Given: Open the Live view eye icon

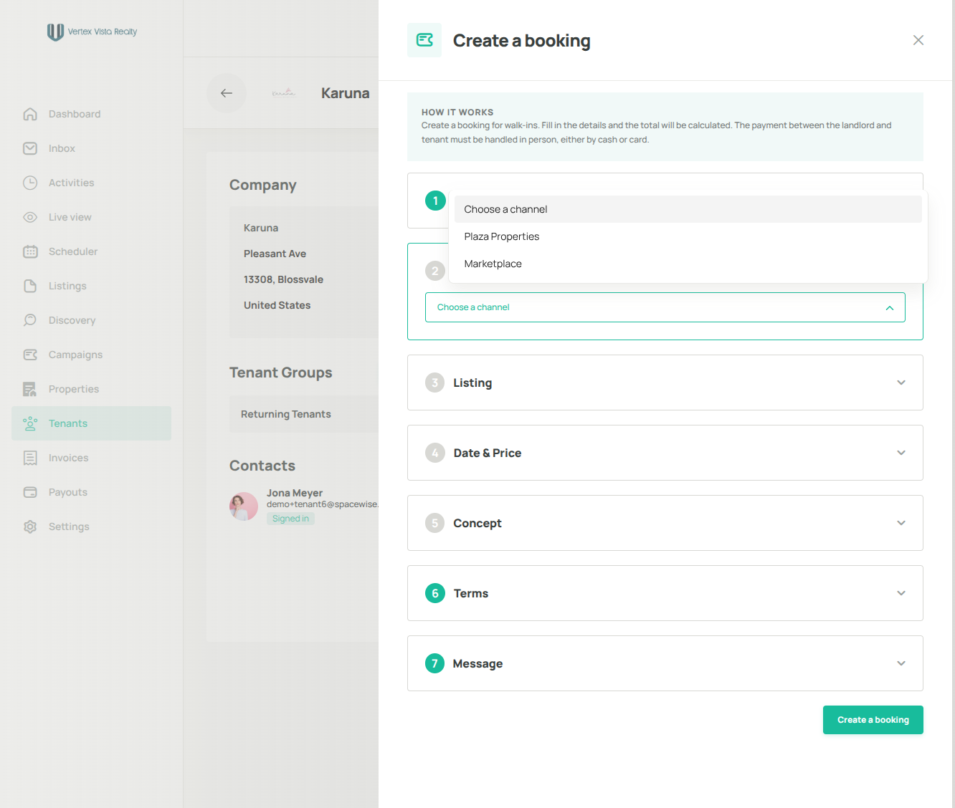Looking at the screenshot, I should point(30,217).
